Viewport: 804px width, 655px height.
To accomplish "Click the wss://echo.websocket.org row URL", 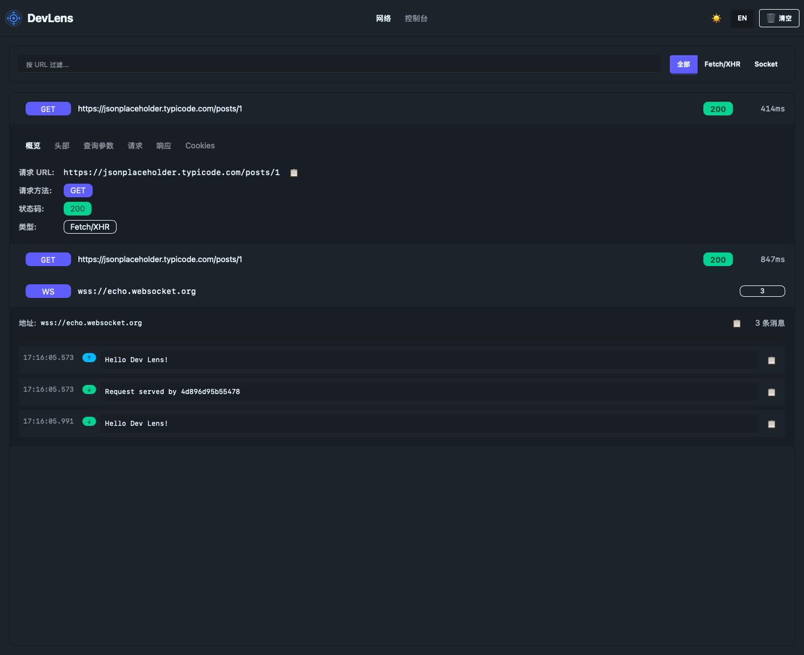I will pos(137,291).
